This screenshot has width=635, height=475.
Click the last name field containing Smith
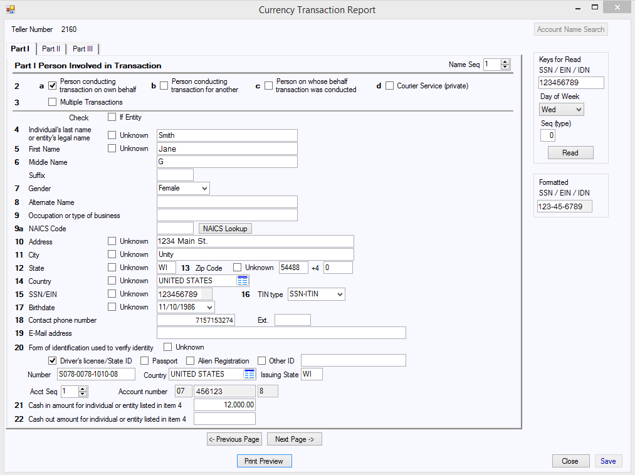point(227,135)
